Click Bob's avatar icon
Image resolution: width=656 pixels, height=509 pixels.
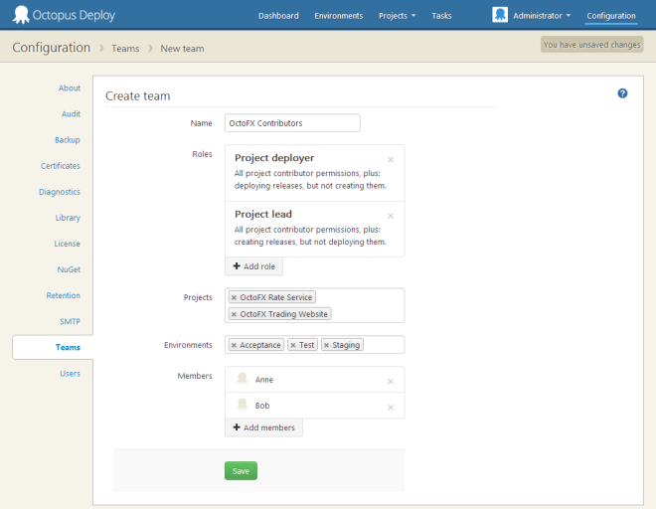pyautogui.click(x=243, y=405)
